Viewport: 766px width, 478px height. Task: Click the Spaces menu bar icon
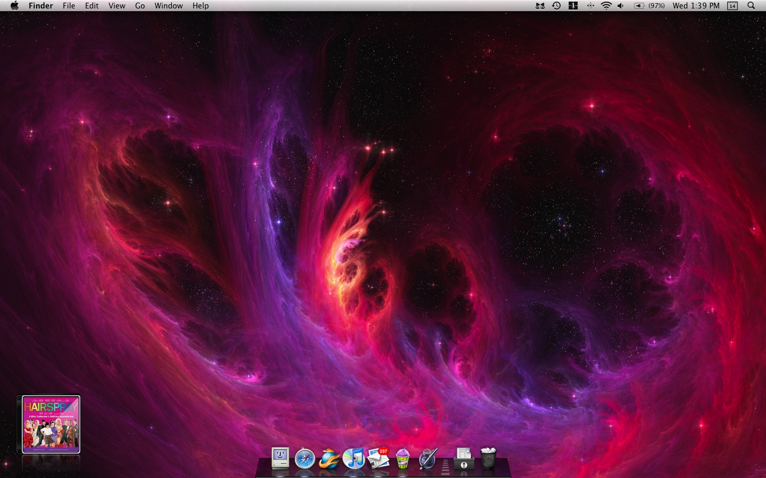(573, 6)
